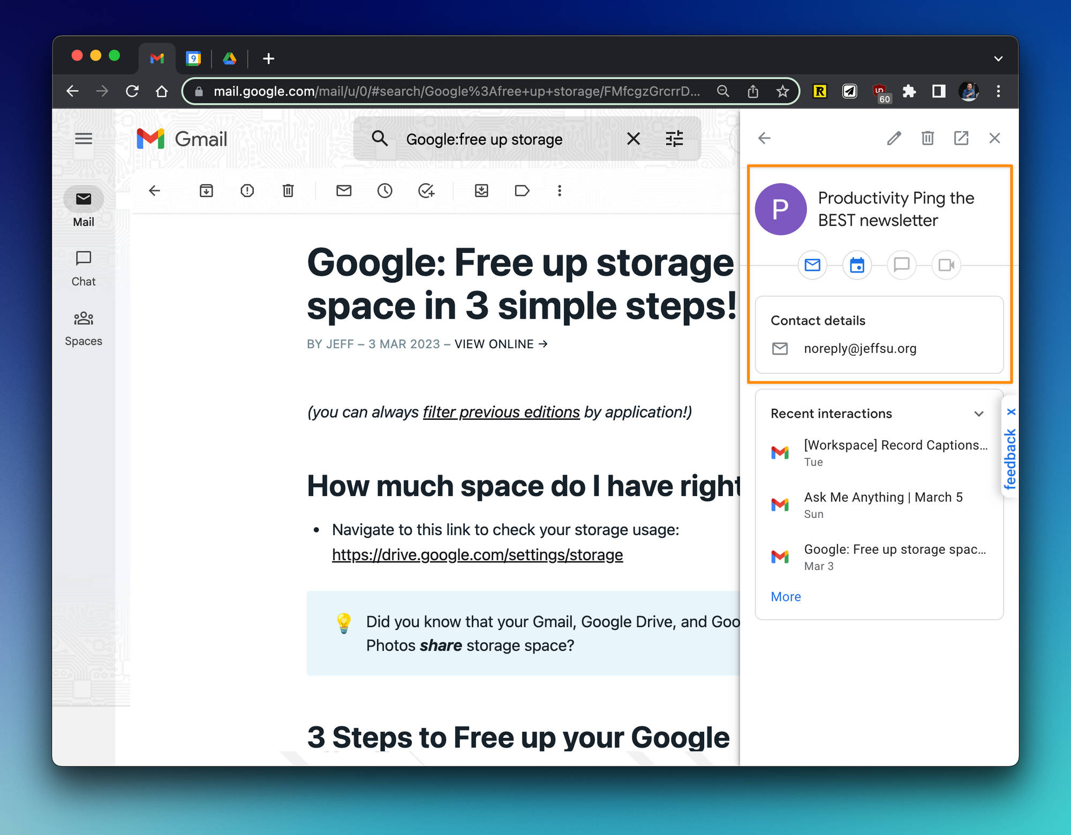Open the Gmail main menu hamburger
The height and width of the screenshot is (835, 1071).
click(84, 139)
